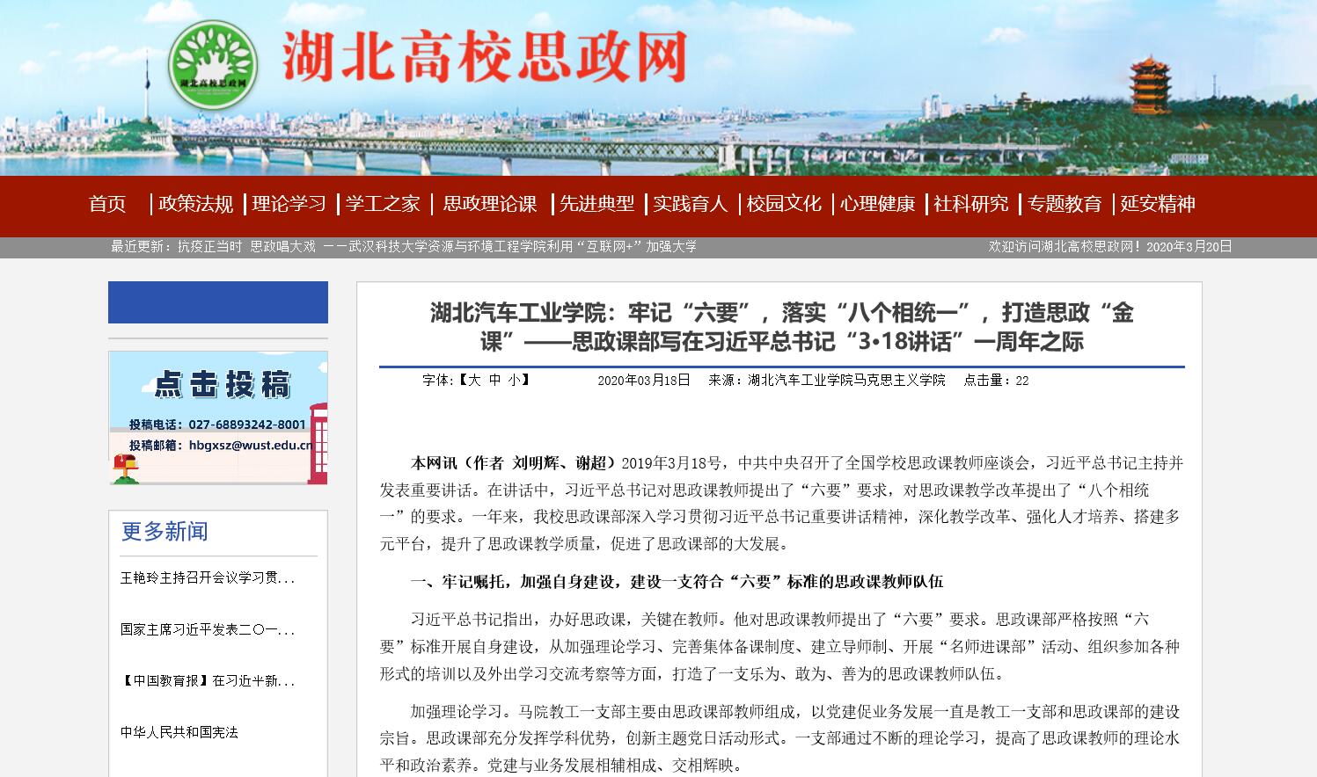Screen dimensions: 1317x777
Task: Open the 专题教育 menu item
Action: (x=1065, y=204)
